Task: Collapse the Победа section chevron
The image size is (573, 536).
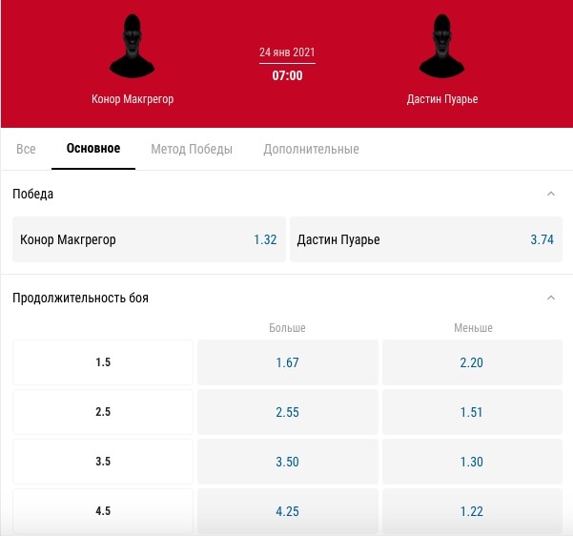Action: click(550, 194)
